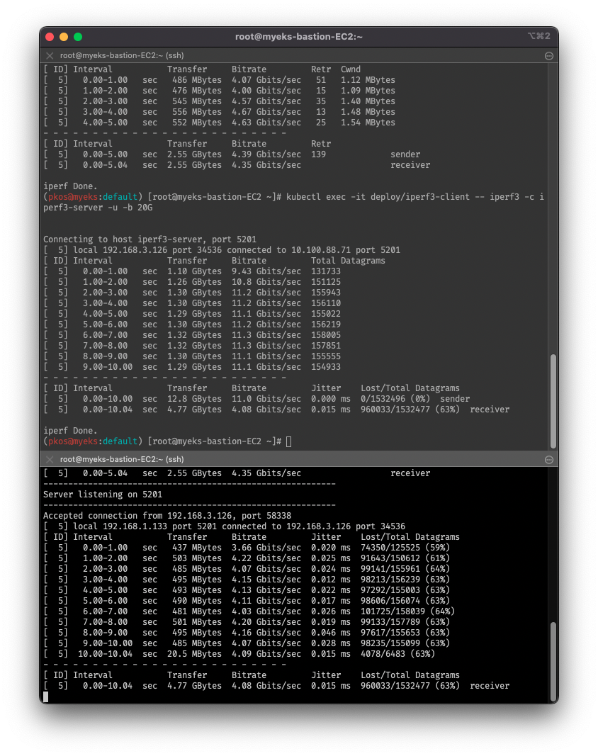Click the pane shortcut indicator '⌥⌘2' in title bar
This screenshot has height=756, width=598.
538,36
